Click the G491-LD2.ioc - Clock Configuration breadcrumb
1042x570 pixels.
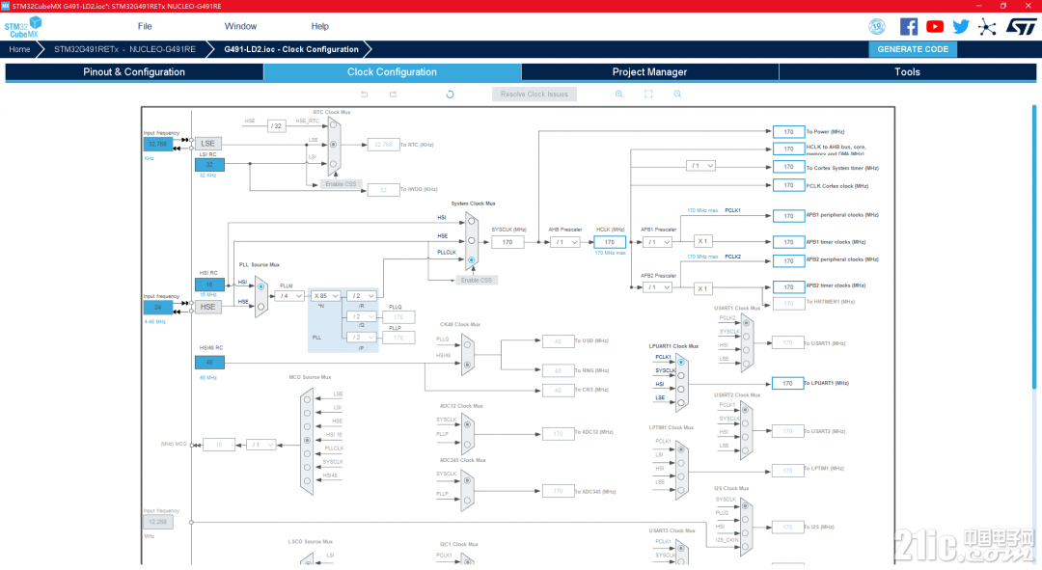click(291, 49)
